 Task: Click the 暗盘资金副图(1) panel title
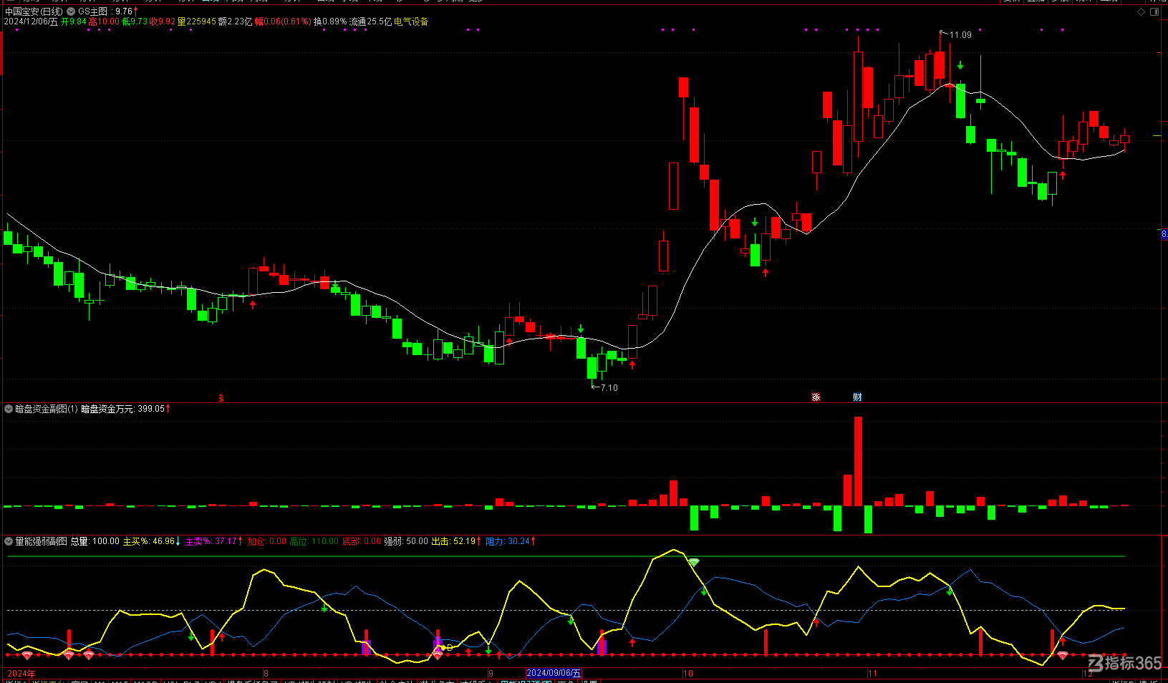tap(47, 409)
